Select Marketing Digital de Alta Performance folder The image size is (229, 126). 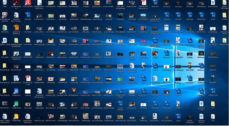16,41
